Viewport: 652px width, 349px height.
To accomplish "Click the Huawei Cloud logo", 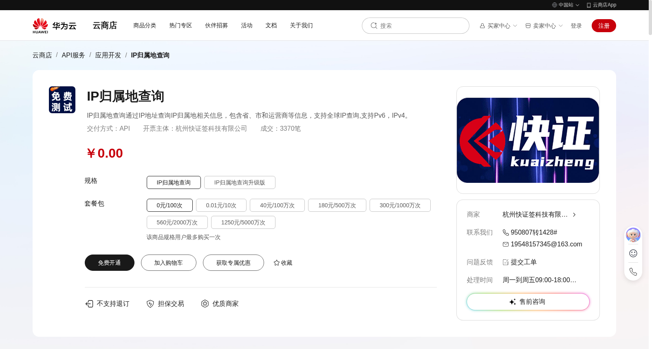I will point(55,26).
